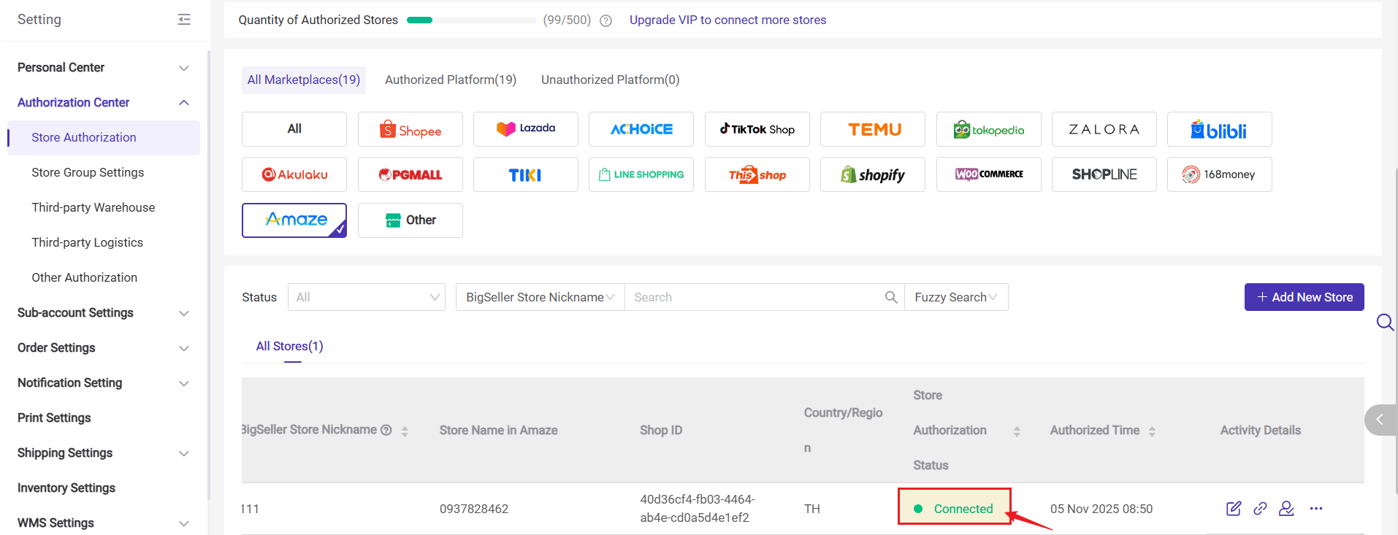1398x535 pixels.
Task: Deselect the Amaze marketplace filter
Action: click(294, 220)
